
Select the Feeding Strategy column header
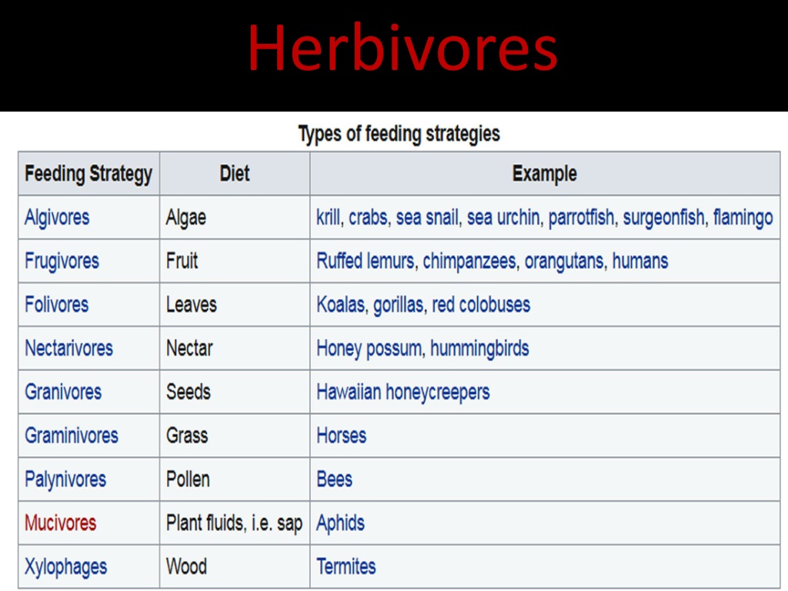tap(88, 174)
